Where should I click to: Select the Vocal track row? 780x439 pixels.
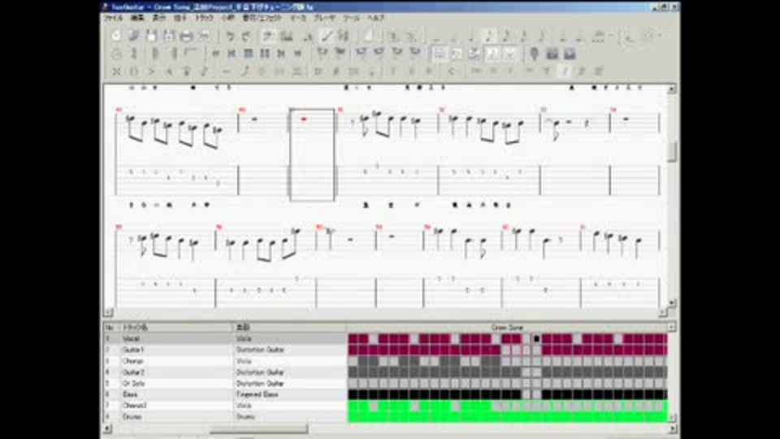[x=225, y=339]
